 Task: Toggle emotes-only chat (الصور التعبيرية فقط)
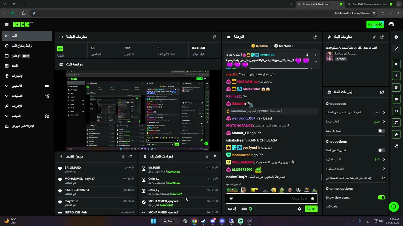(x=381, y=150)
